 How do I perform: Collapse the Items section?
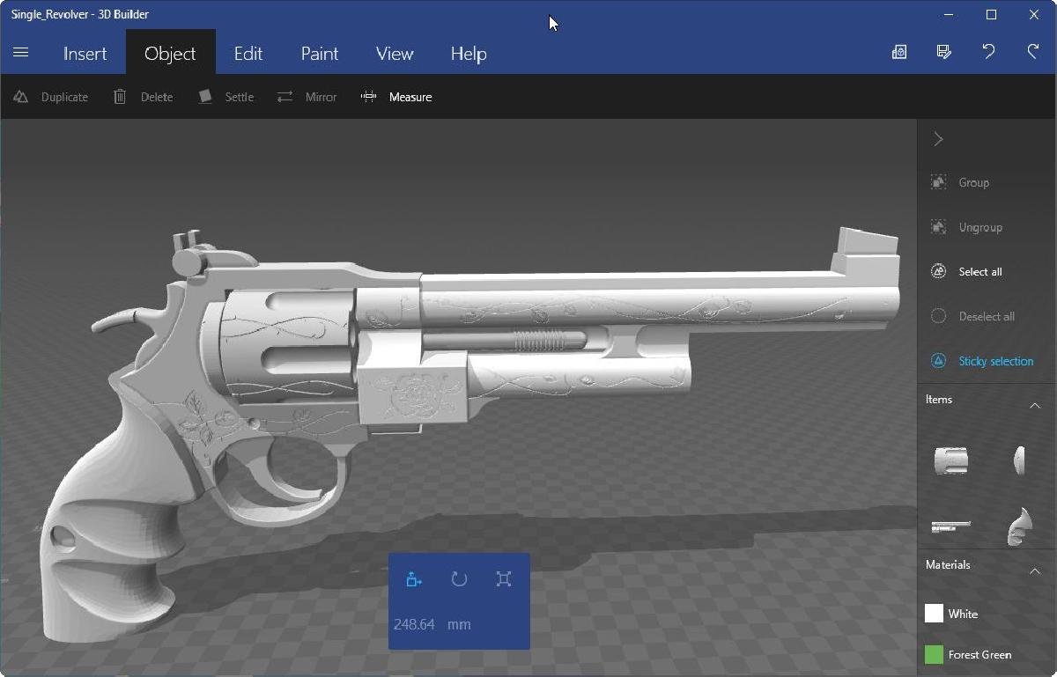1035,405
